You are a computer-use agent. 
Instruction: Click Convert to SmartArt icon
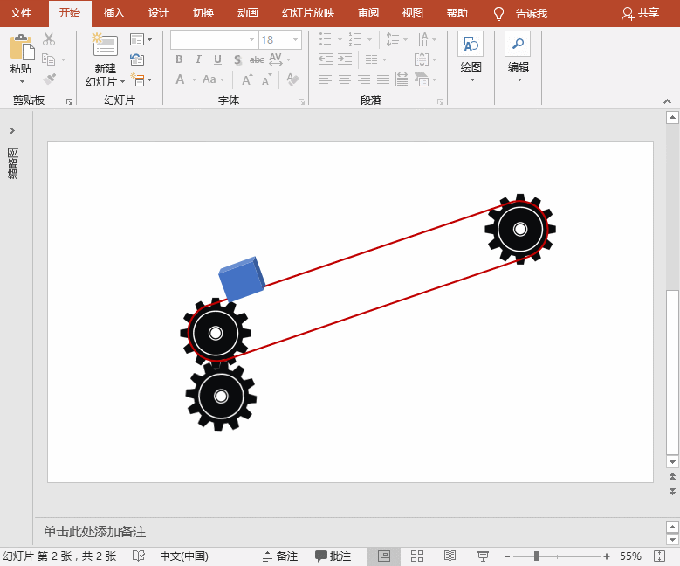click(x=422, y=79)
